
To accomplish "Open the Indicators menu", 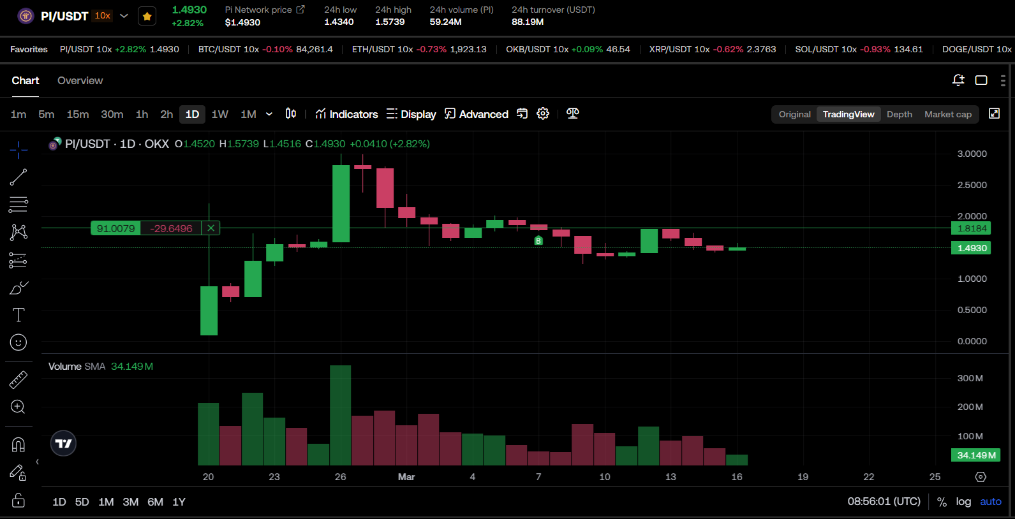I will pyautogui.click(x=346, y=114).
